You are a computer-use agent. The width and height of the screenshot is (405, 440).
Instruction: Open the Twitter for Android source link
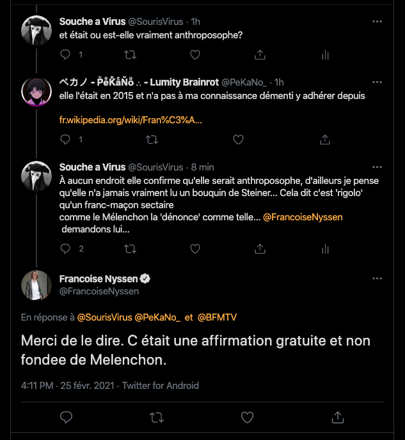160,386
